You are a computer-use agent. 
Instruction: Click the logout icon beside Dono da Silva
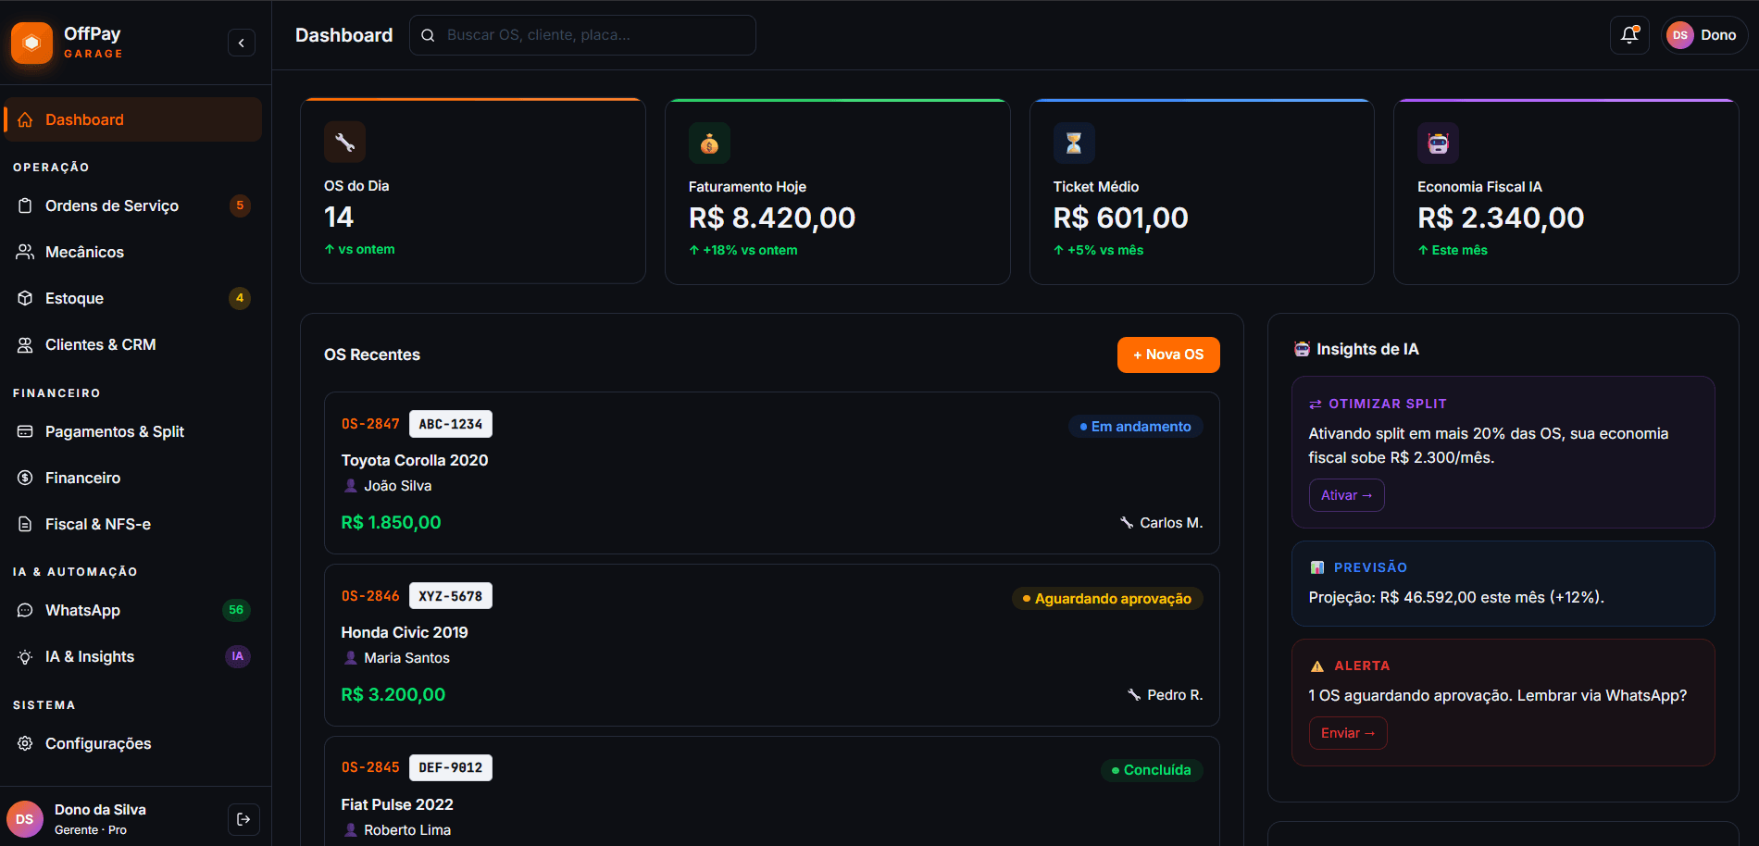click(243, 819)
